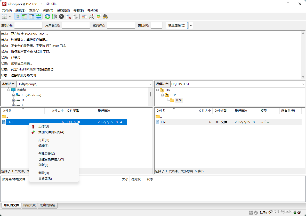
Task: Enable synchronized browsing from the toolbar
Action: (x=98, y=16)
